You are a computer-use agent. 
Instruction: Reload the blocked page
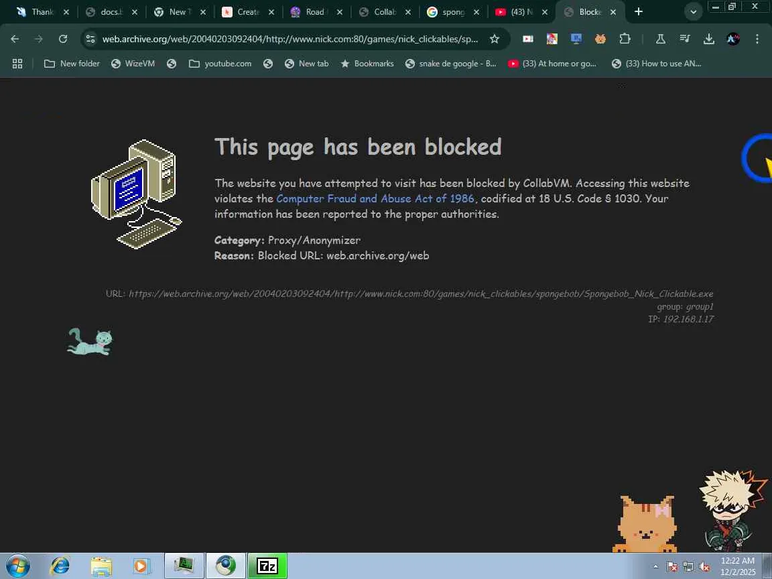point(62,39)
